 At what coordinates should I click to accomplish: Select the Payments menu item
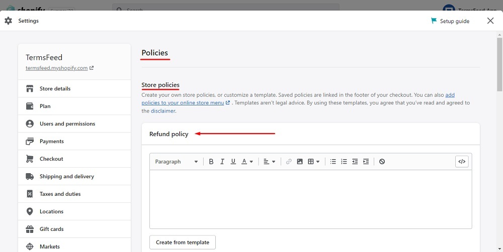click(x=74, y=141)
